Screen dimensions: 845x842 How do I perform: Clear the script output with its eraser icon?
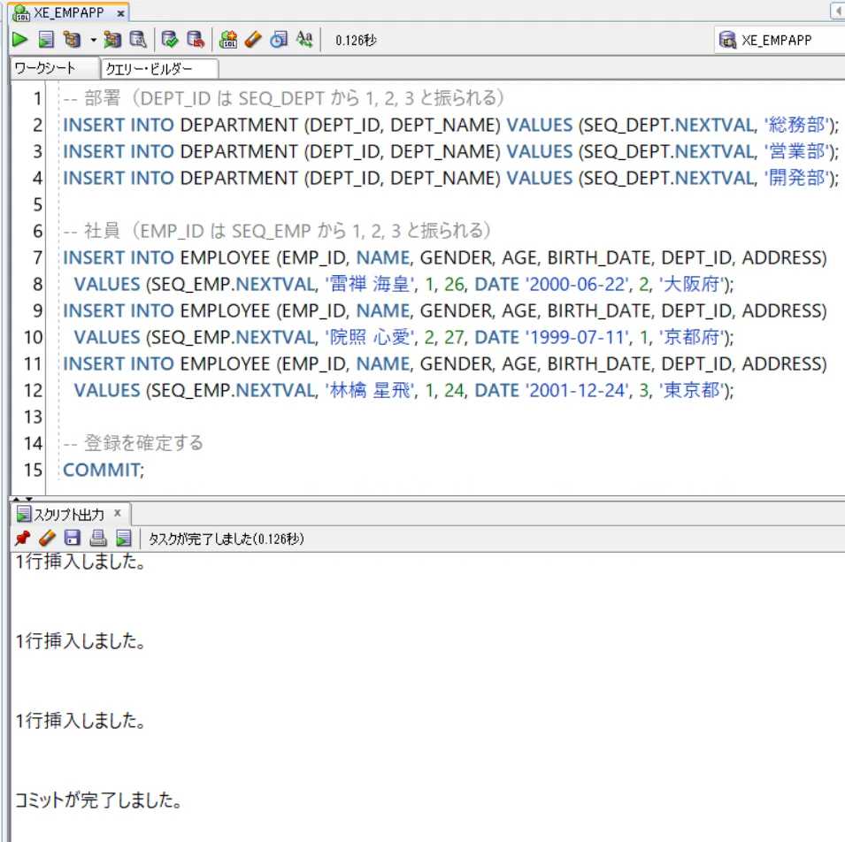coord(48,538)
